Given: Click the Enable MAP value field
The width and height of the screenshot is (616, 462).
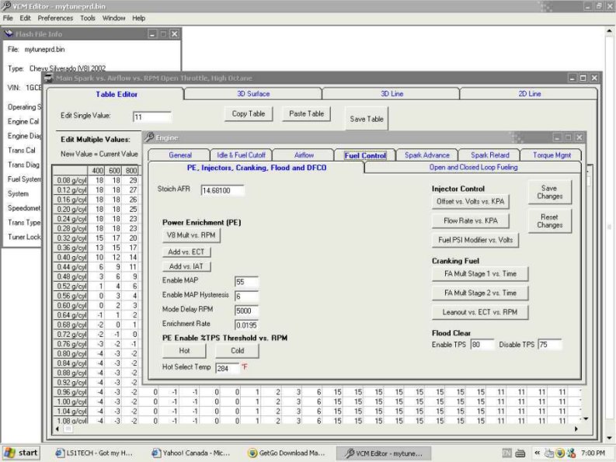Looking at the screenshot, I should pyautogui.click(x=246, y=281).
